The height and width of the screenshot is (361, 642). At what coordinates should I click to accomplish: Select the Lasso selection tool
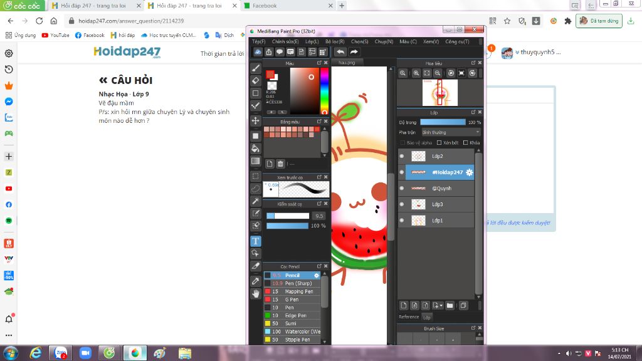pos(256,189)
